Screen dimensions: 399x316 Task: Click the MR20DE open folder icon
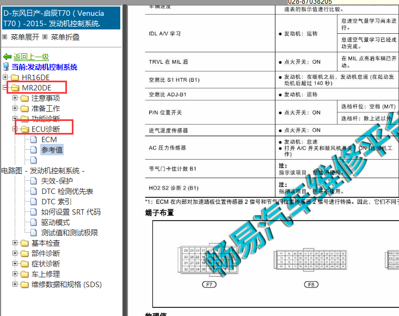15,88
